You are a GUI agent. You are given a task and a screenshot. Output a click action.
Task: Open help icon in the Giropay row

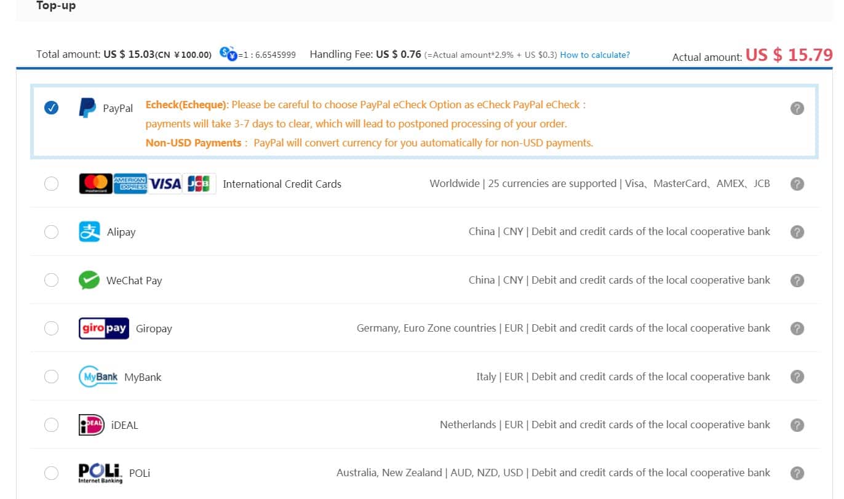click(x=797, y=329)
